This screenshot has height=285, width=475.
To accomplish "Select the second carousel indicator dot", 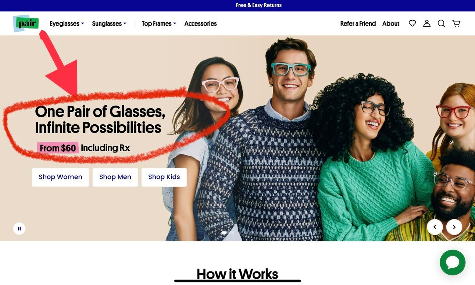I will (x=232, y=233).
